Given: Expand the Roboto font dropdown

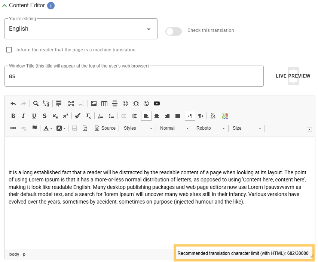Looking at the screenshot, I should pos(210,128).
